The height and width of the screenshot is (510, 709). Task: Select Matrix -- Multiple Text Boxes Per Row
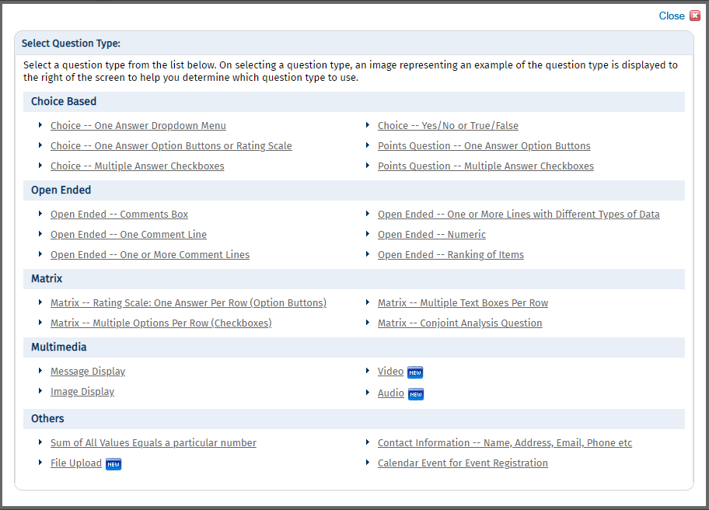tap(463, 303)
